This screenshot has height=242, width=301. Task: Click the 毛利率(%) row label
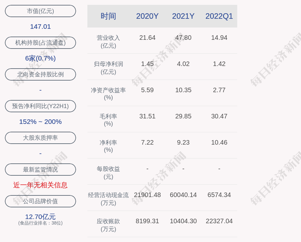pos(108,120)
